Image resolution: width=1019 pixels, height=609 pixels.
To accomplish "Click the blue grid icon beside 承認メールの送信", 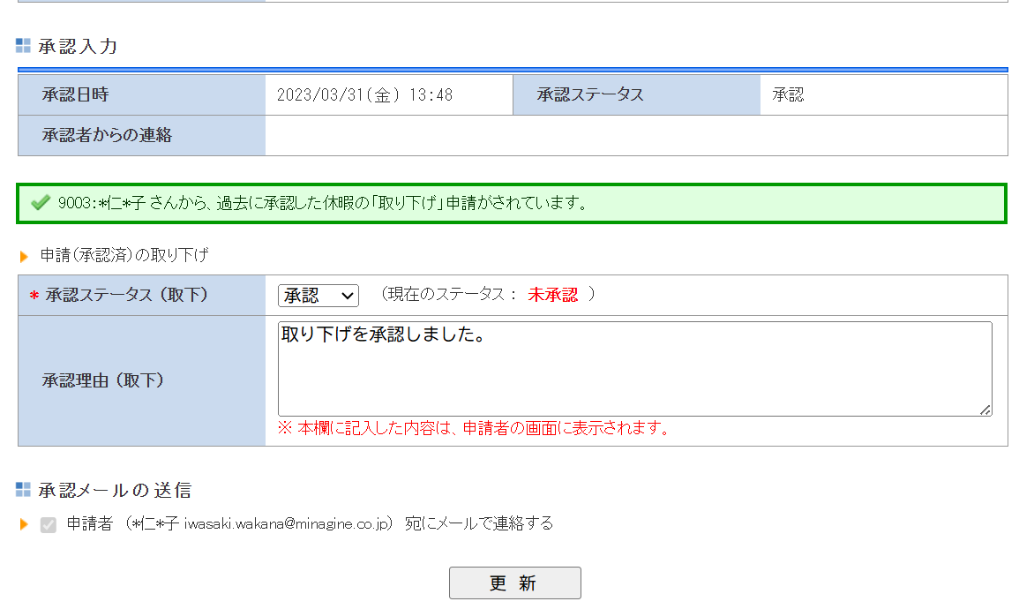I will coord(24,490).
